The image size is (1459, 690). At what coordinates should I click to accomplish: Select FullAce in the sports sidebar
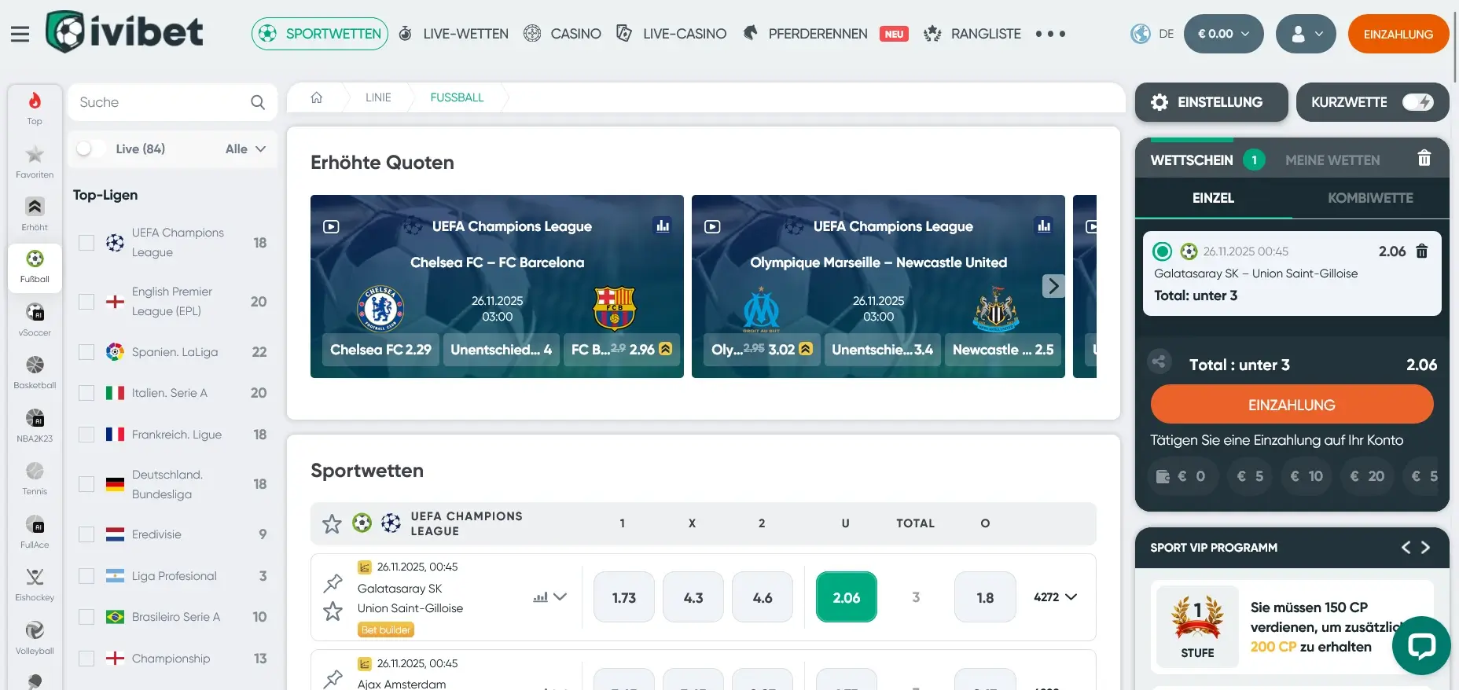pos(35,532)
